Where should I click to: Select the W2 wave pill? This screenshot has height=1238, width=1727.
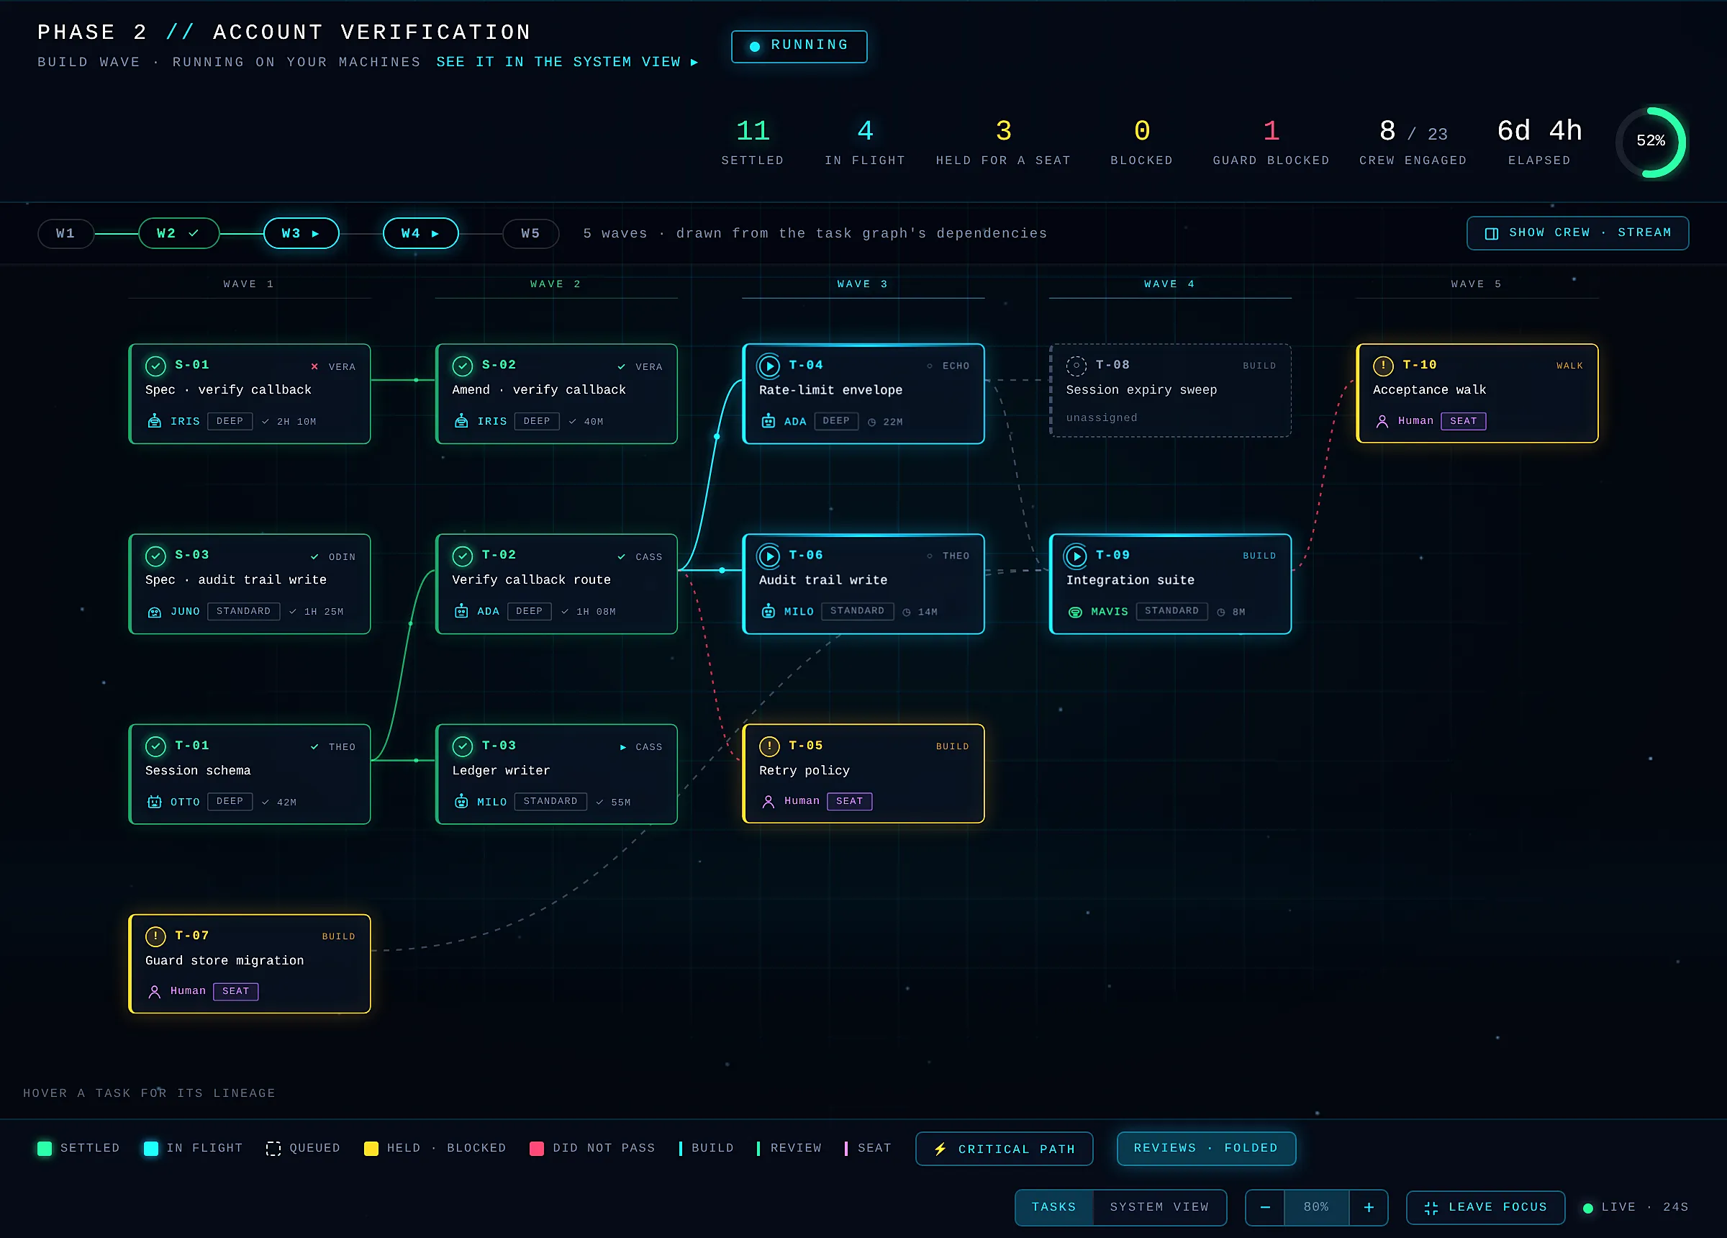click(x=178, y=233)
